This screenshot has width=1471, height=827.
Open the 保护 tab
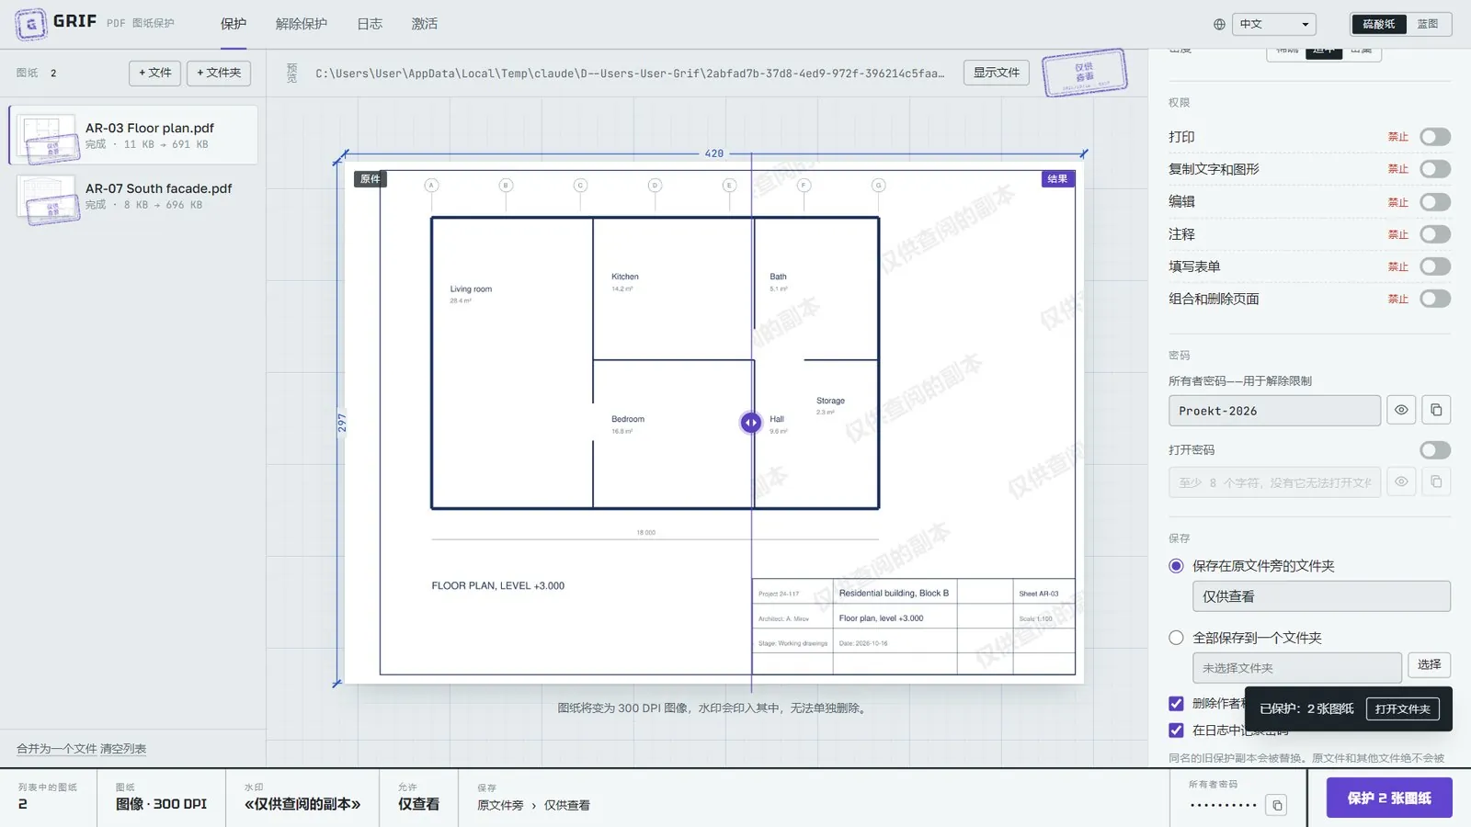(x=234, y=24)
